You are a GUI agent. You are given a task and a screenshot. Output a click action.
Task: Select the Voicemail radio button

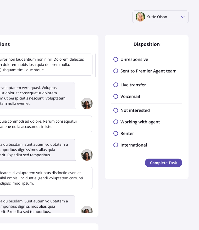coord(116,97)
